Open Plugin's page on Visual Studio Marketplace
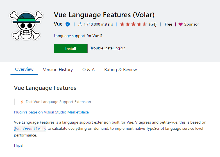This screenshot has height=157, width=220. coord(51,112)
